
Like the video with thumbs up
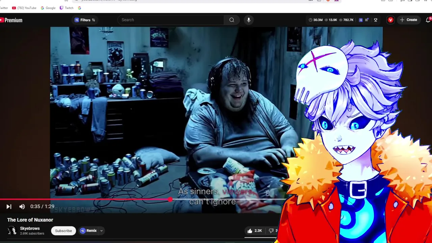click(254, 231)
